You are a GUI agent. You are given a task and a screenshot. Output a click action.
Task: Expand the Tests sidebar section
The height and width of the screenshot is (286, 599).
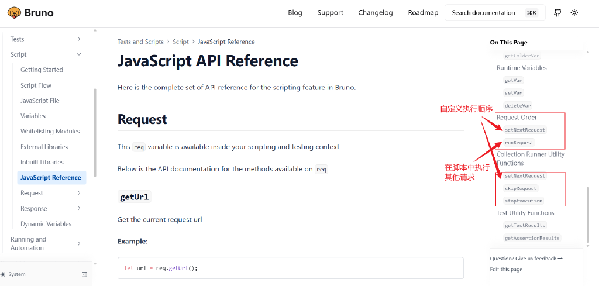click(x=79, y=39)
